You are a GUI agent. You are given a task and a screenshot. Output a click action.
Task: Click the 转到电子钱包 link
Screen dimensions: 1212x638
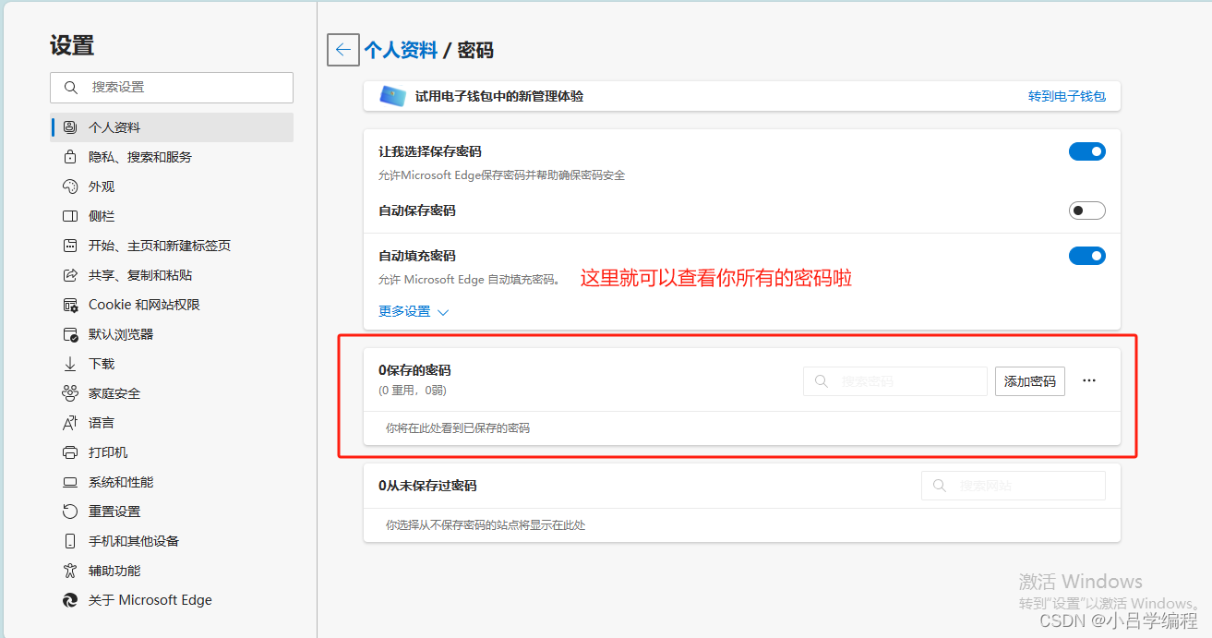(x=1067, y=96)
